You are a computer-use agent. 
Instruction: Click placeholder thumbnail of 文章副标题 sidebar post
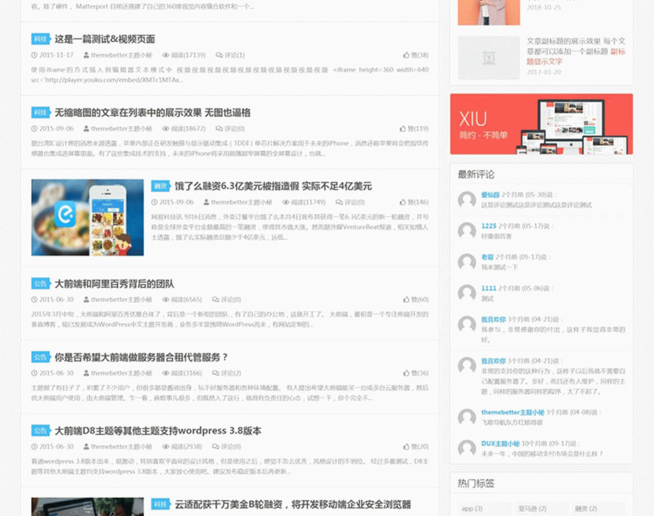(x=489, y=58)
